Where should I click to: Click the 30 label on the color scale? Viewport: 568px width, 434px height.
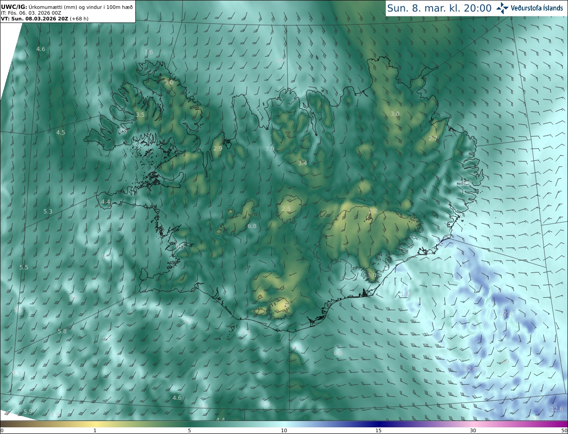click(473, 430)
